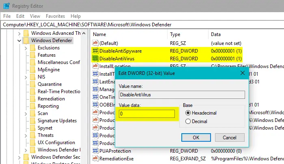Click the InstallLocation string value icon

click(x=95, y=66)
